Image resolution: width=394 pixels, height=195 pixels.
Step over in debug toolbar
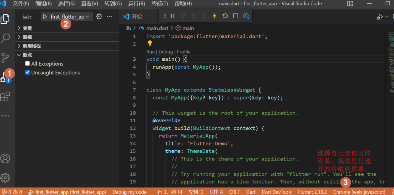point(183,16)
